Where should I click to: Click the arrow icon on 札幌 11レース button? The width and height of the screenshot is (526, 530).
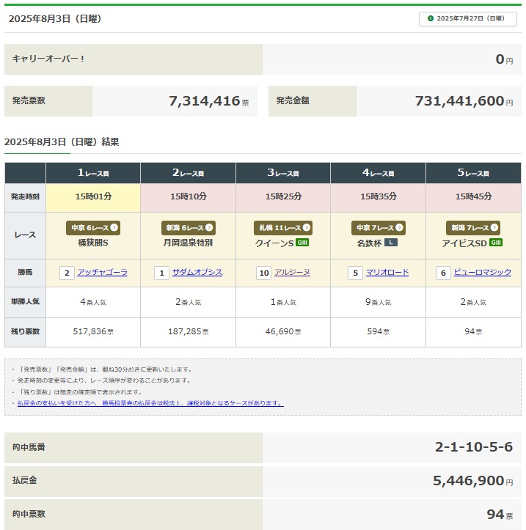tap(307, 228)
